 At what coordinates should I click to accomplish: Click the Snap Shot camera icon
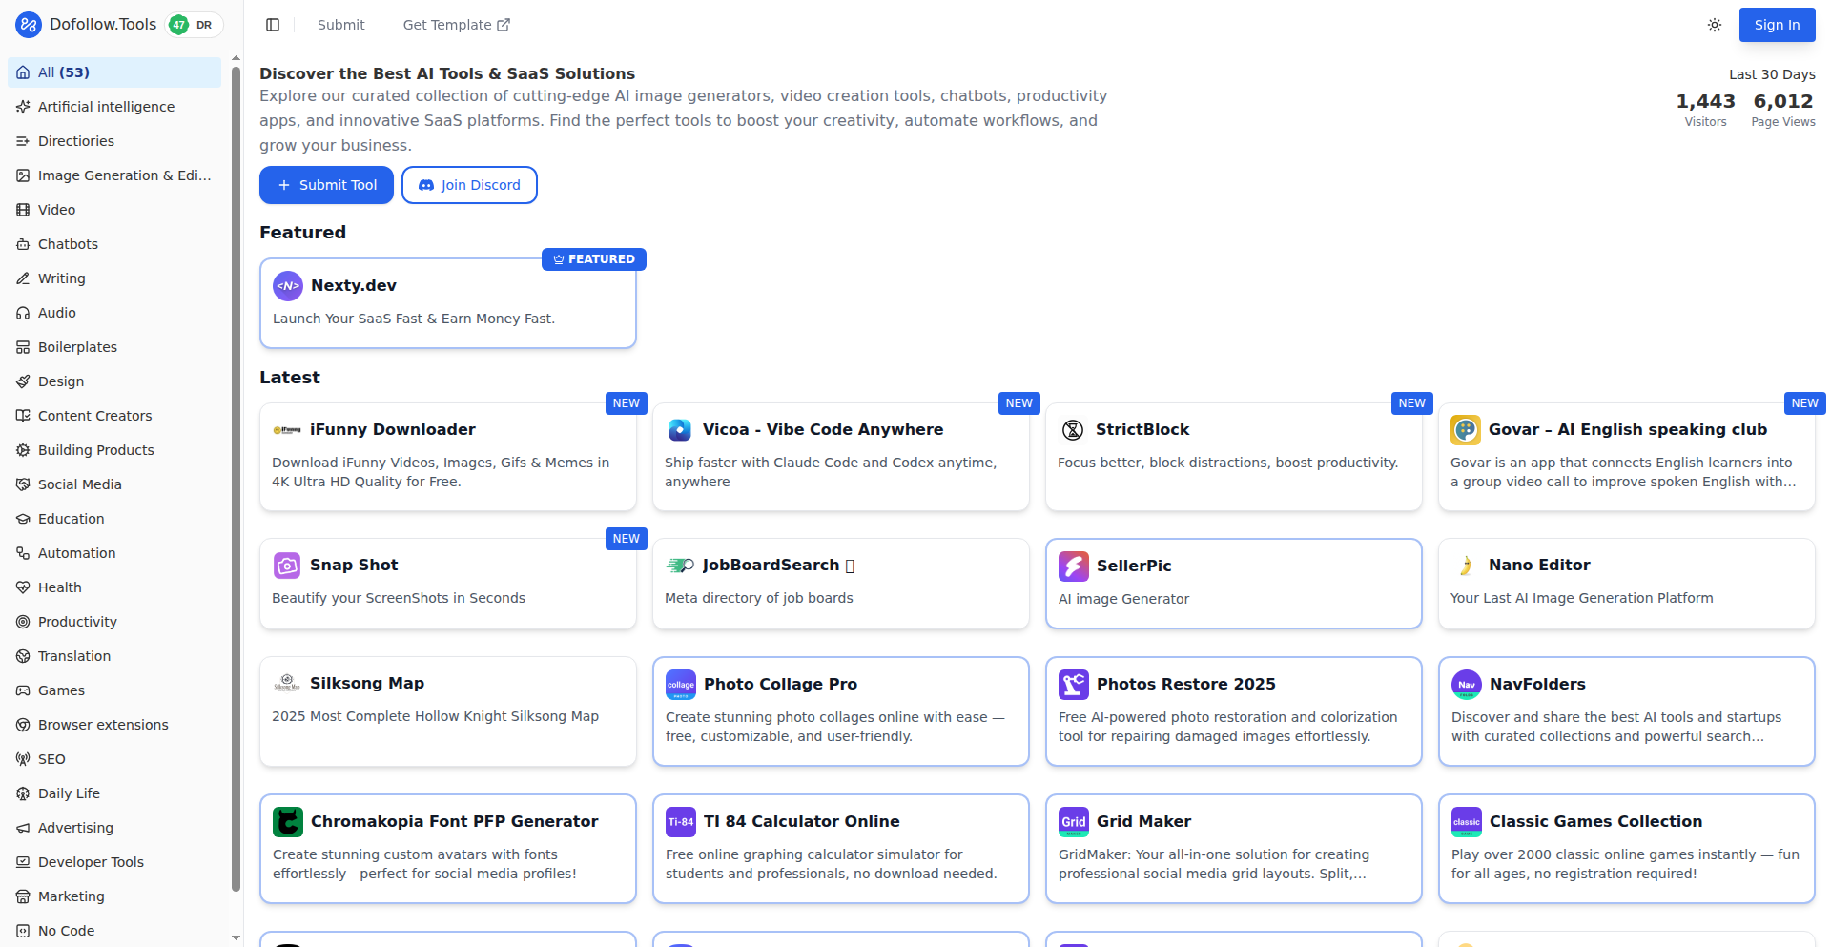pyautogui.click(x=287, y=566)
